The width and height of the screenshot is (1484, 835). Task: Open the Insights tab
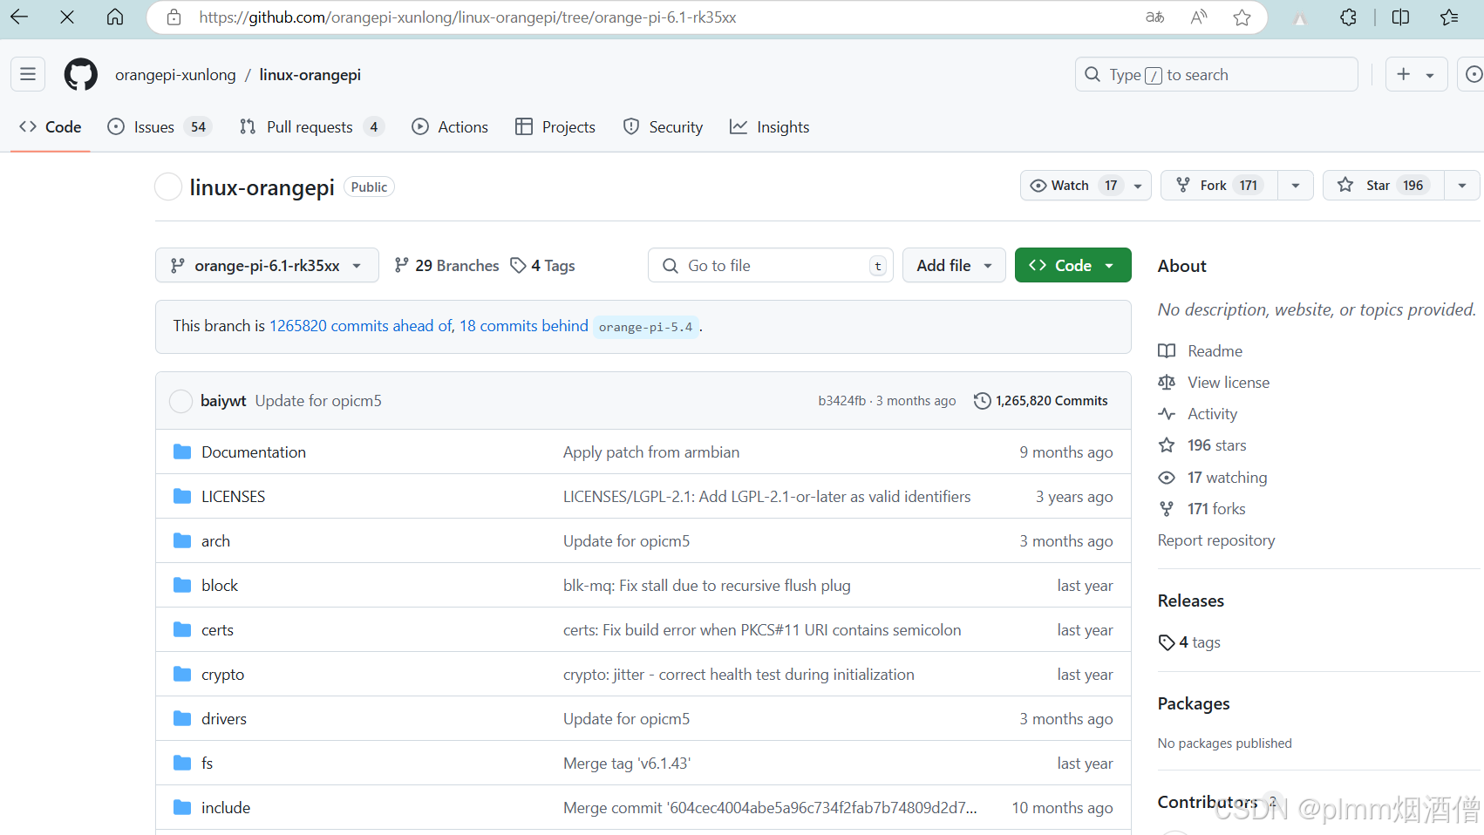click(x=770, y=127)
